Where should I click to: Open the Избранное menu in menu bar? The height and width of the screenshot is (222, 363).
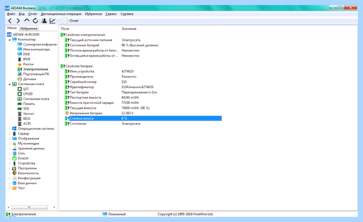(x=93, y=14)
